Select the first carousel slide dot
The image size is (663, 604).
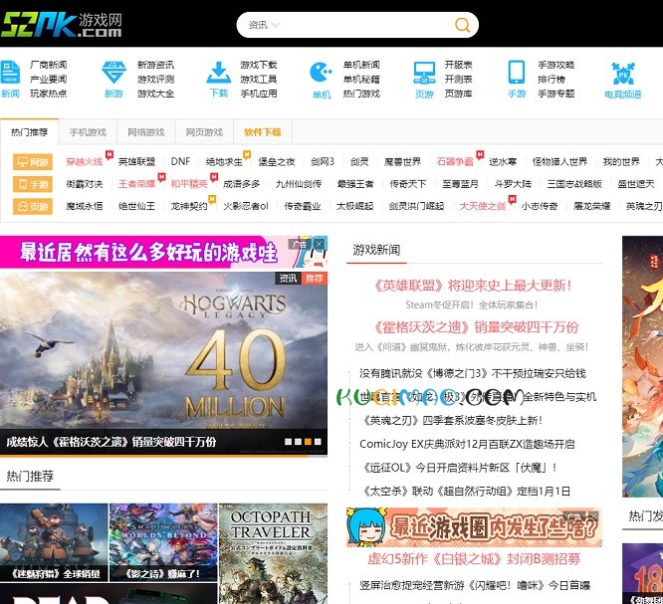pyautogui.click(x=288, y=442)
